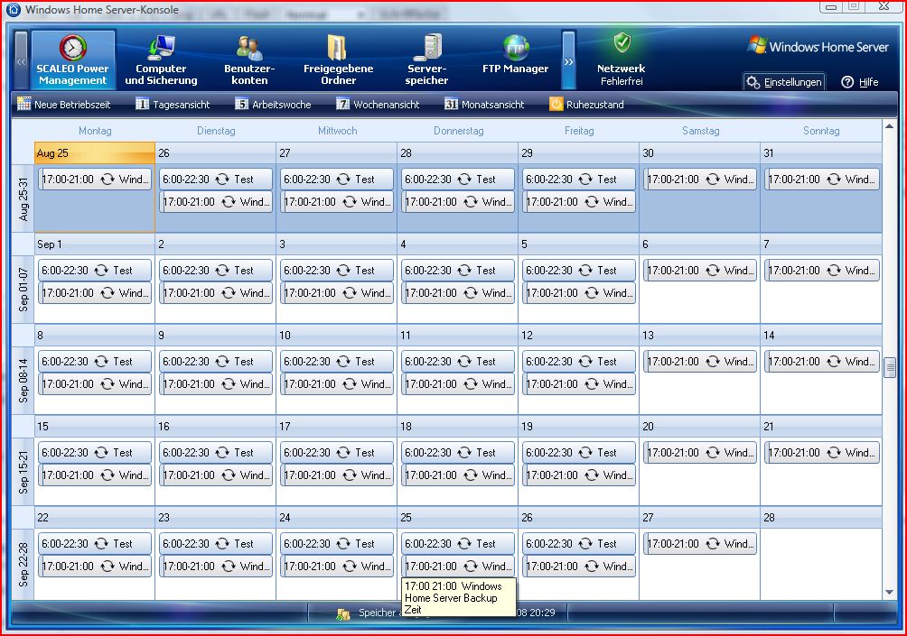Click recurrence icon on Sep 6 entry

(713, 271)
